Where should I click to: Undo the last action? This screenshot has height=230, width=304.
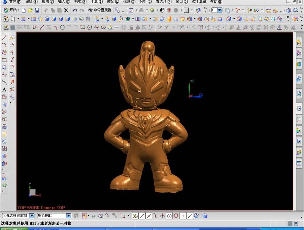75,10
